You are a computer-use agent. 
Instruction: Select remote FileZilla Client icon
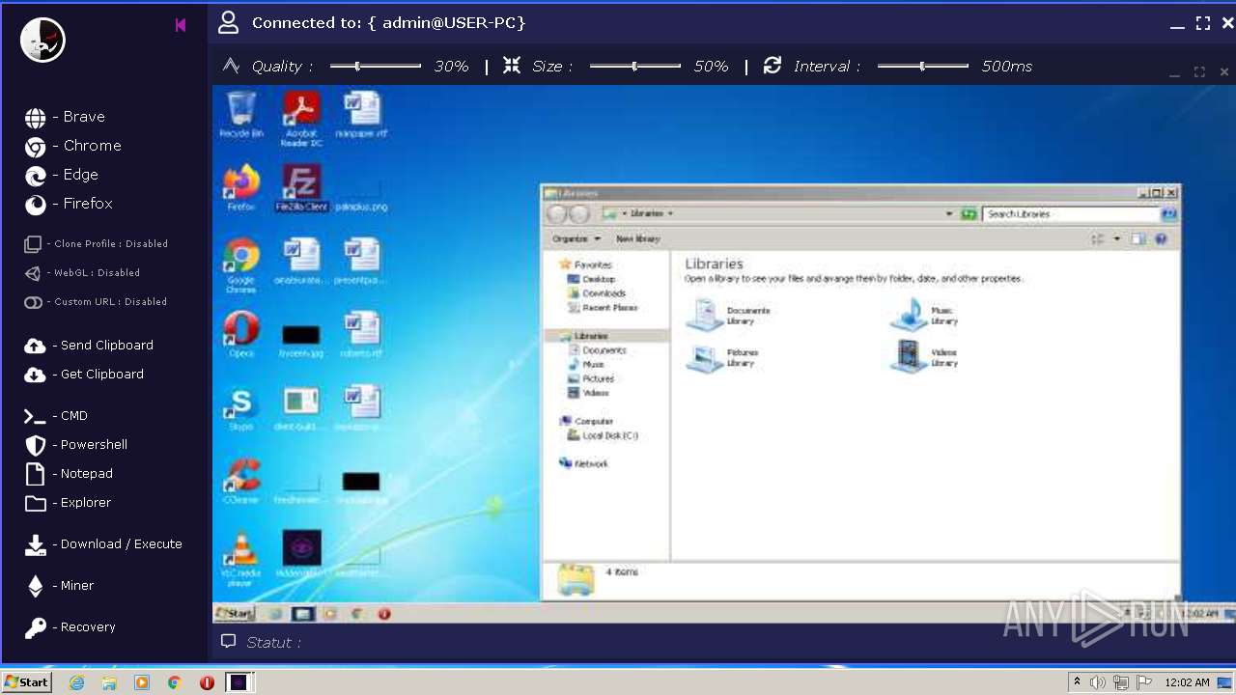pos(301,187)
